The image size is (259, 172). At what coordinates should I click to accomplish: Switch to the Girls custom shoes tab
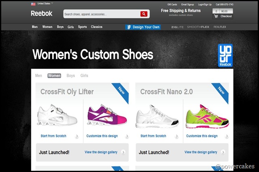(84, 76)
